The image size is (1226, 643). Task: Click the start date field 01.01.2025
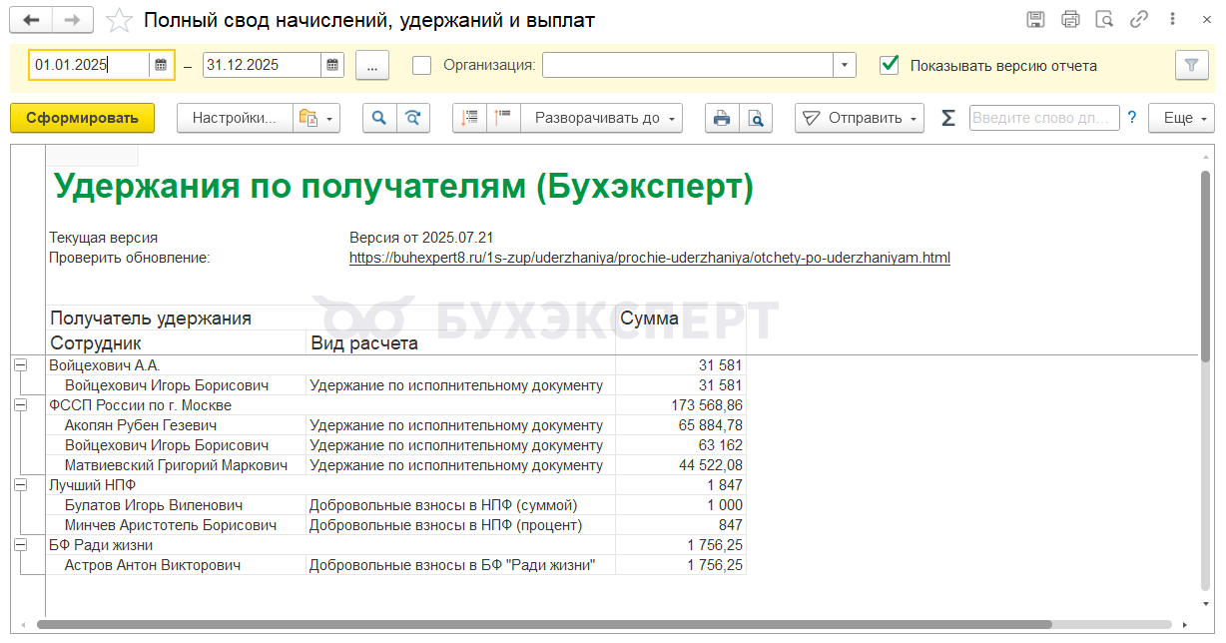(x=89, y=65)
